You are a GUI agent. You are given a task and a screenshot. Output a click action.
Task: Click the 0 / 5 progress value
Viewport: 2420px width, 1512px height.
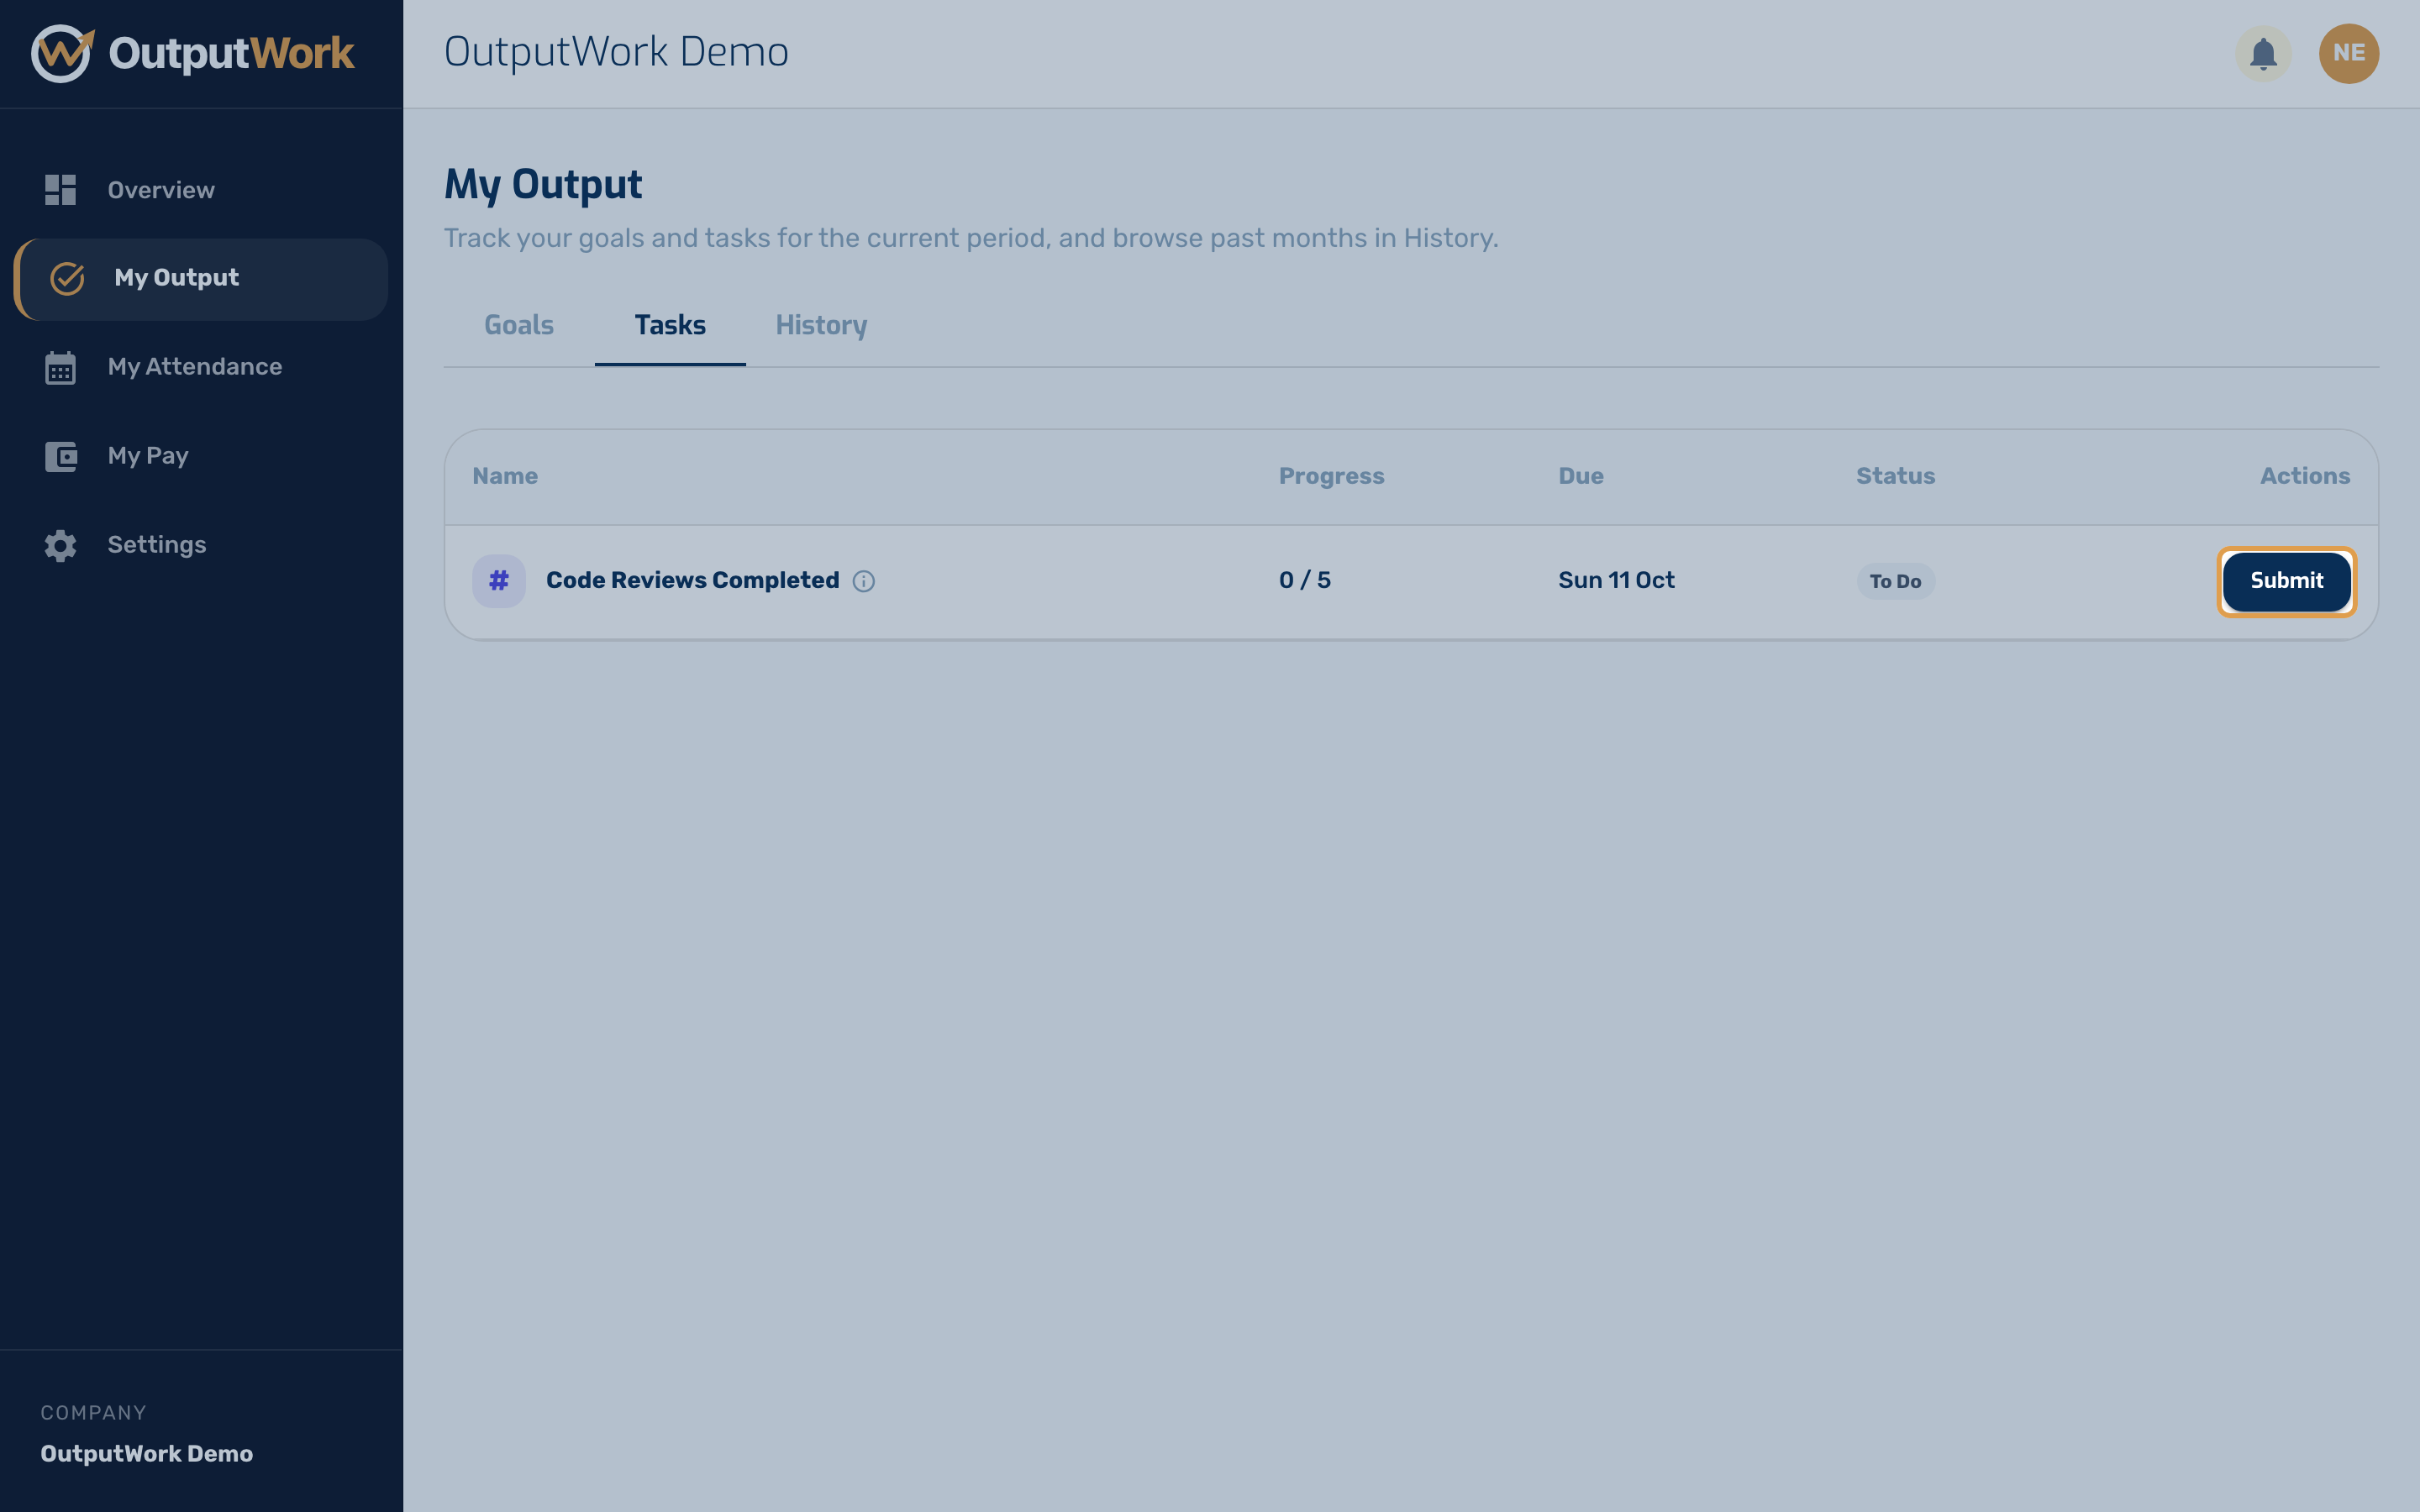pyautogui.click(x=1305, y=580)
